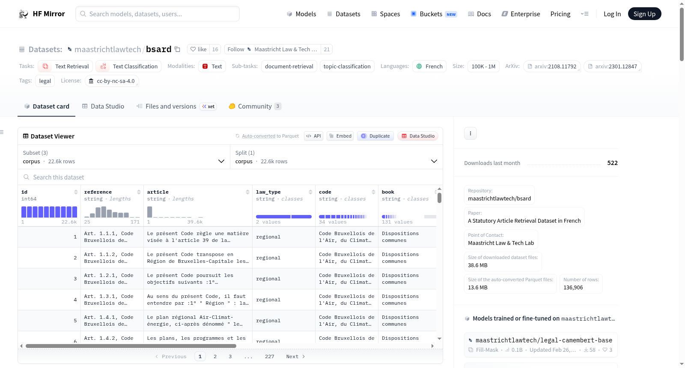Go to page 3 of the dataset
The height and width of the screenshot is (368, 685).
click(x=230, y=356)
